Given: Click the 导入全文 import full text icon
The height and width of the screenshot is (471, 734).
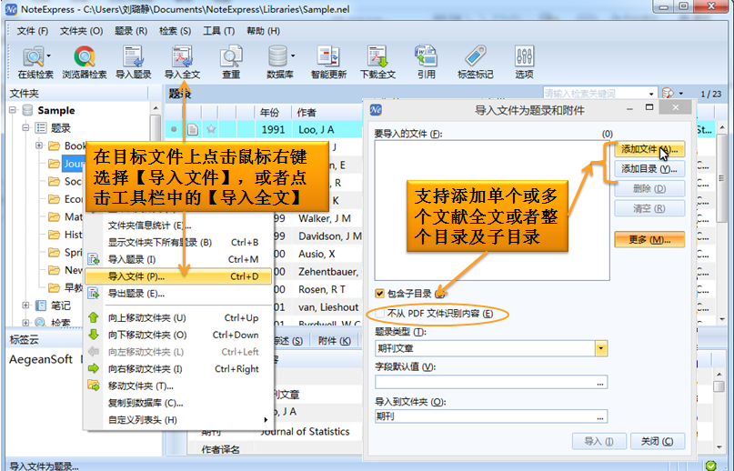Looking at the screenshot, I should (x=182, y=62).
